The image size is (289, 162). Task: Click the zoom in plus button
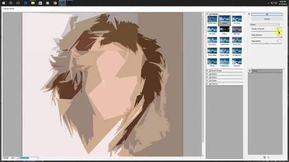(x=7, y=158)
